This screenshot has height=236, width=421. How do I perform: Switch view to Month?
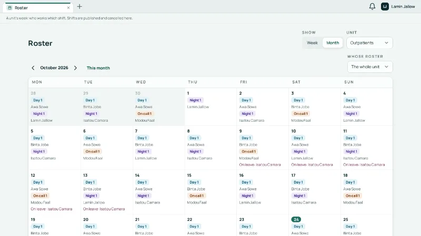point(333,43)
